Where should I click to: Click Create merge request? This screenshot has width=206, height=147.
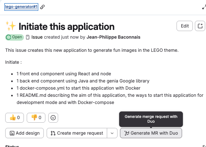tap(77, 133)
